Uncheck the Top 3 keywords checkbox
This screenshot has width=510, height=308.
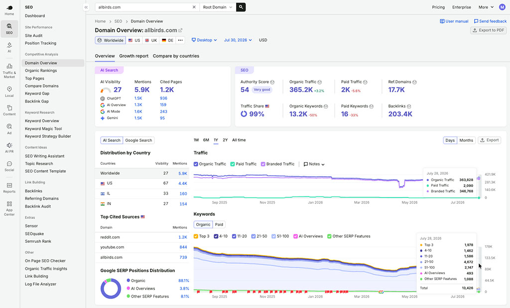pyautogui.click(x=196, y=236)
